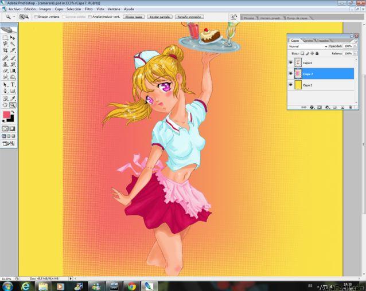
Task: Select the Eraser tool
Action: 5,70
